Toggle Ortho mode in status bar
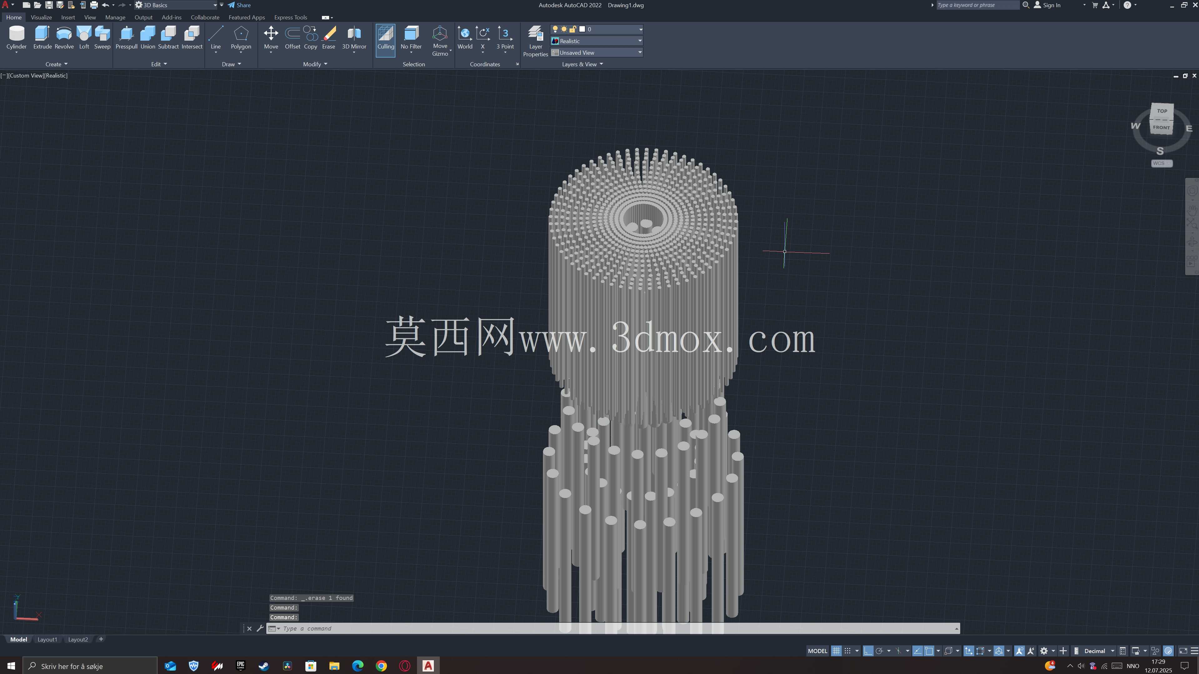Image resolution: width=1199 pixels, height=674 pixels. pos(868,651)
